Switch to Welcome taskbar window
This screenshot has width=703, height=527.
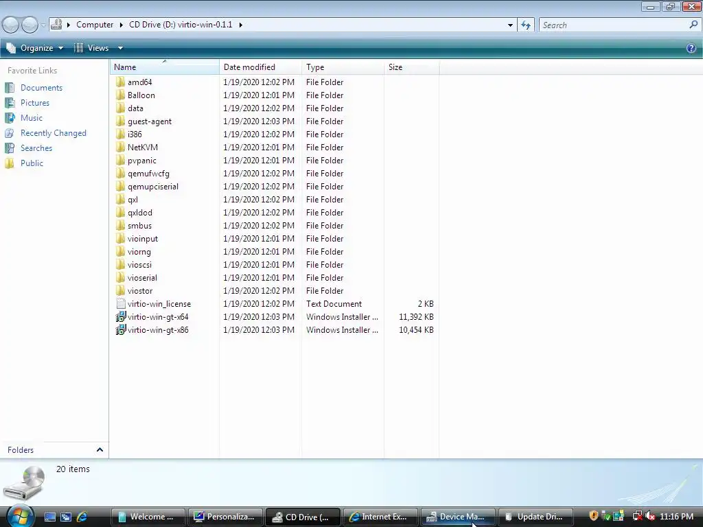(x=148, y=517)
